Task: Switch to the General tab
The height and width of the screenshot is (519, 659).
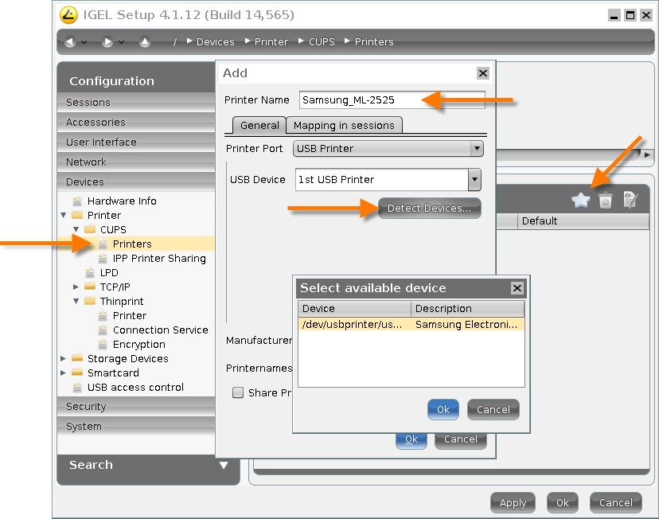Action: pyautogui.click(x=259, y=125)
